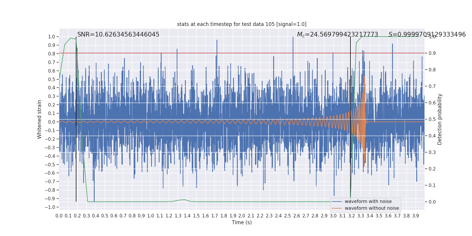Click the 1.7 tick on the Time axis
472x236 pixels.
[x=214, y=216]
